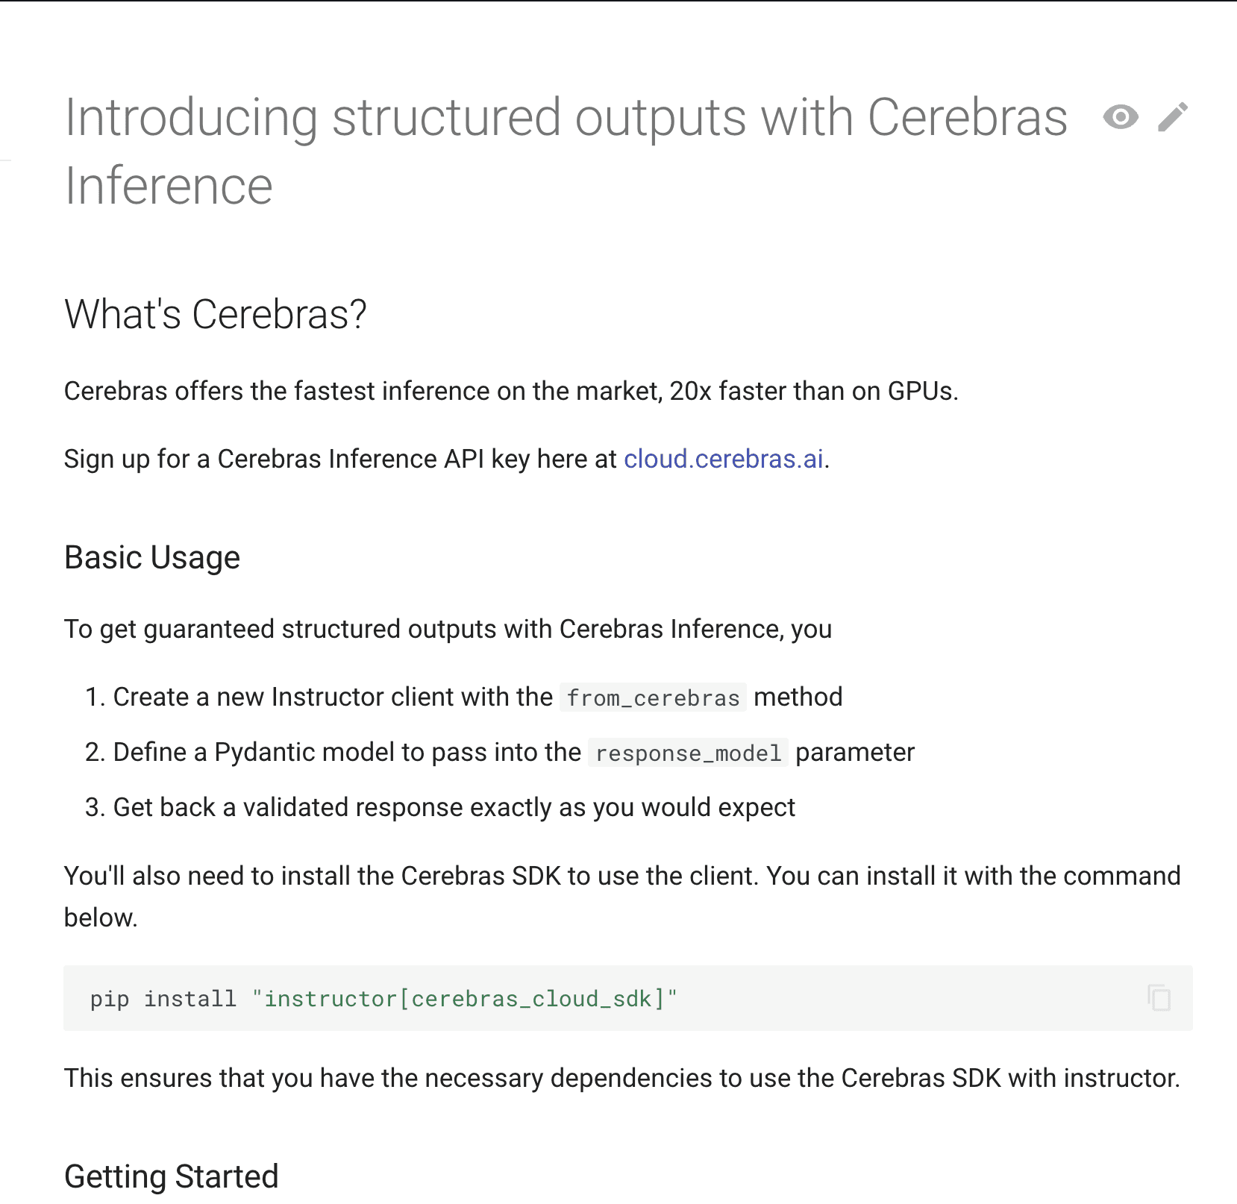Click the main title about Cerebras Inference
Screen dimensions: 1237x1204
(x=566, y=151)
